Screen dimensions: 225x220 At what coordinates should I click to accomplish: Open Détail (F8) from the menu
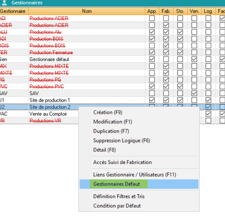coord(104,150)
